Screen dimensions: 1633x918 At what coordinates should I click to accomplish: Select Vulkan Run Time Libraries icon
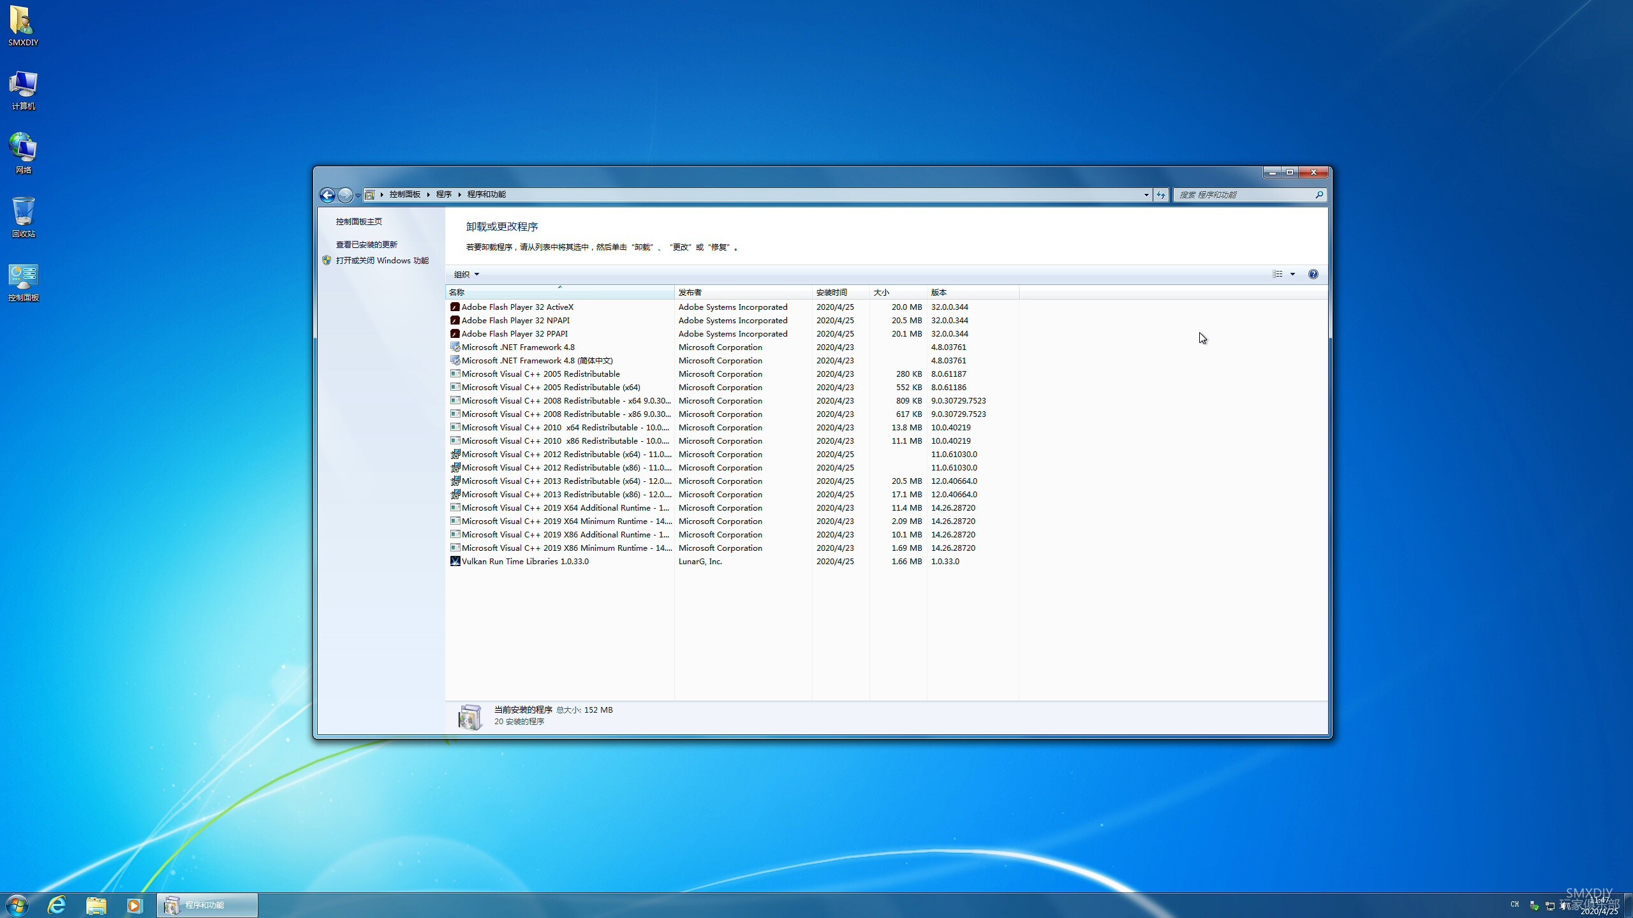(x=455, y=562)
